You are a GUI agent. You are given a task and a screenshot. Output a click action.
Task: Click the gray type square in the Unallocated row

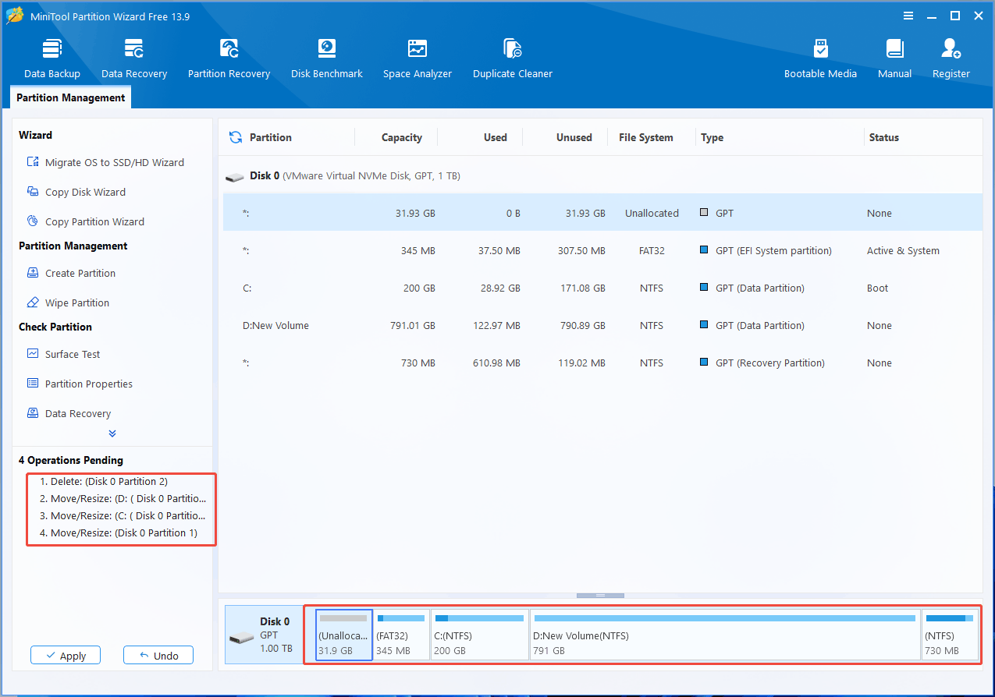(x=704, y=213)
